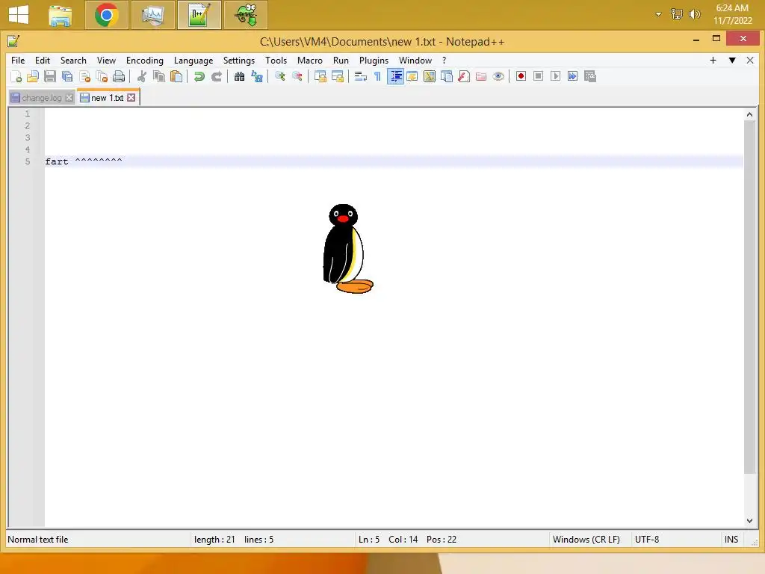
Task: Click the Save All icon
Action: coord(67,77)
